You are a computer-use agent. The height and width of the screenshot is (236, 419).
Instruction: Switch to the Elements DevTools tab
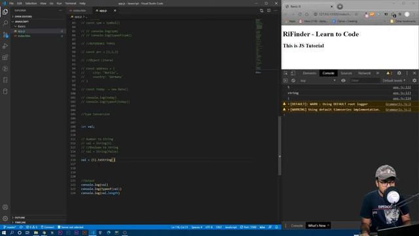point(309,73)
